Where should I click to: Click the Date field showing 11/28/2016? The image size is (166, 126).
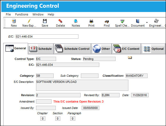pos(140,95)
